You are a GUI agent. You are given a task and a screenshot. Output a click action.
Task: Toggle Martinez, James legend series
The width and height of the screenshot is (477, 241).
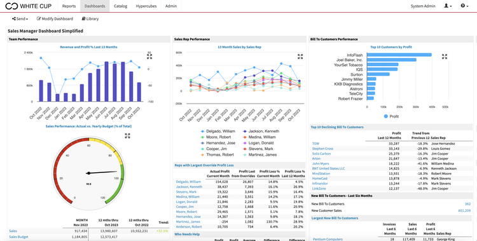[259, 155]
